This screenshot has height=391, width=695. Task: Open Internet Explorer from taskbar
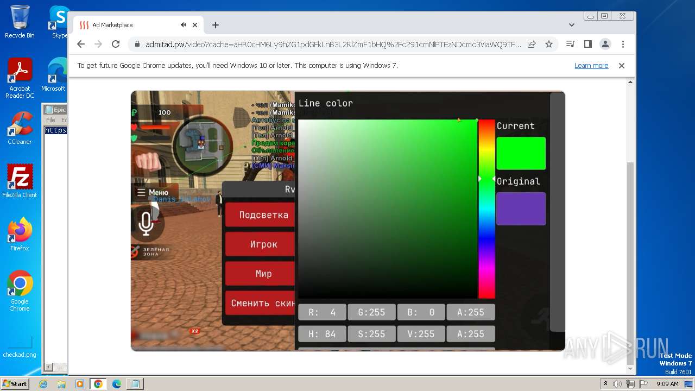43,384
